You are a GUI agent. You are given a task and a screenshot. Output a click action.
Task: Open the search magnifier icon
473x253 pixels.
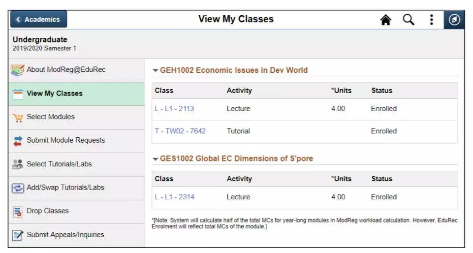pos(409,20)
